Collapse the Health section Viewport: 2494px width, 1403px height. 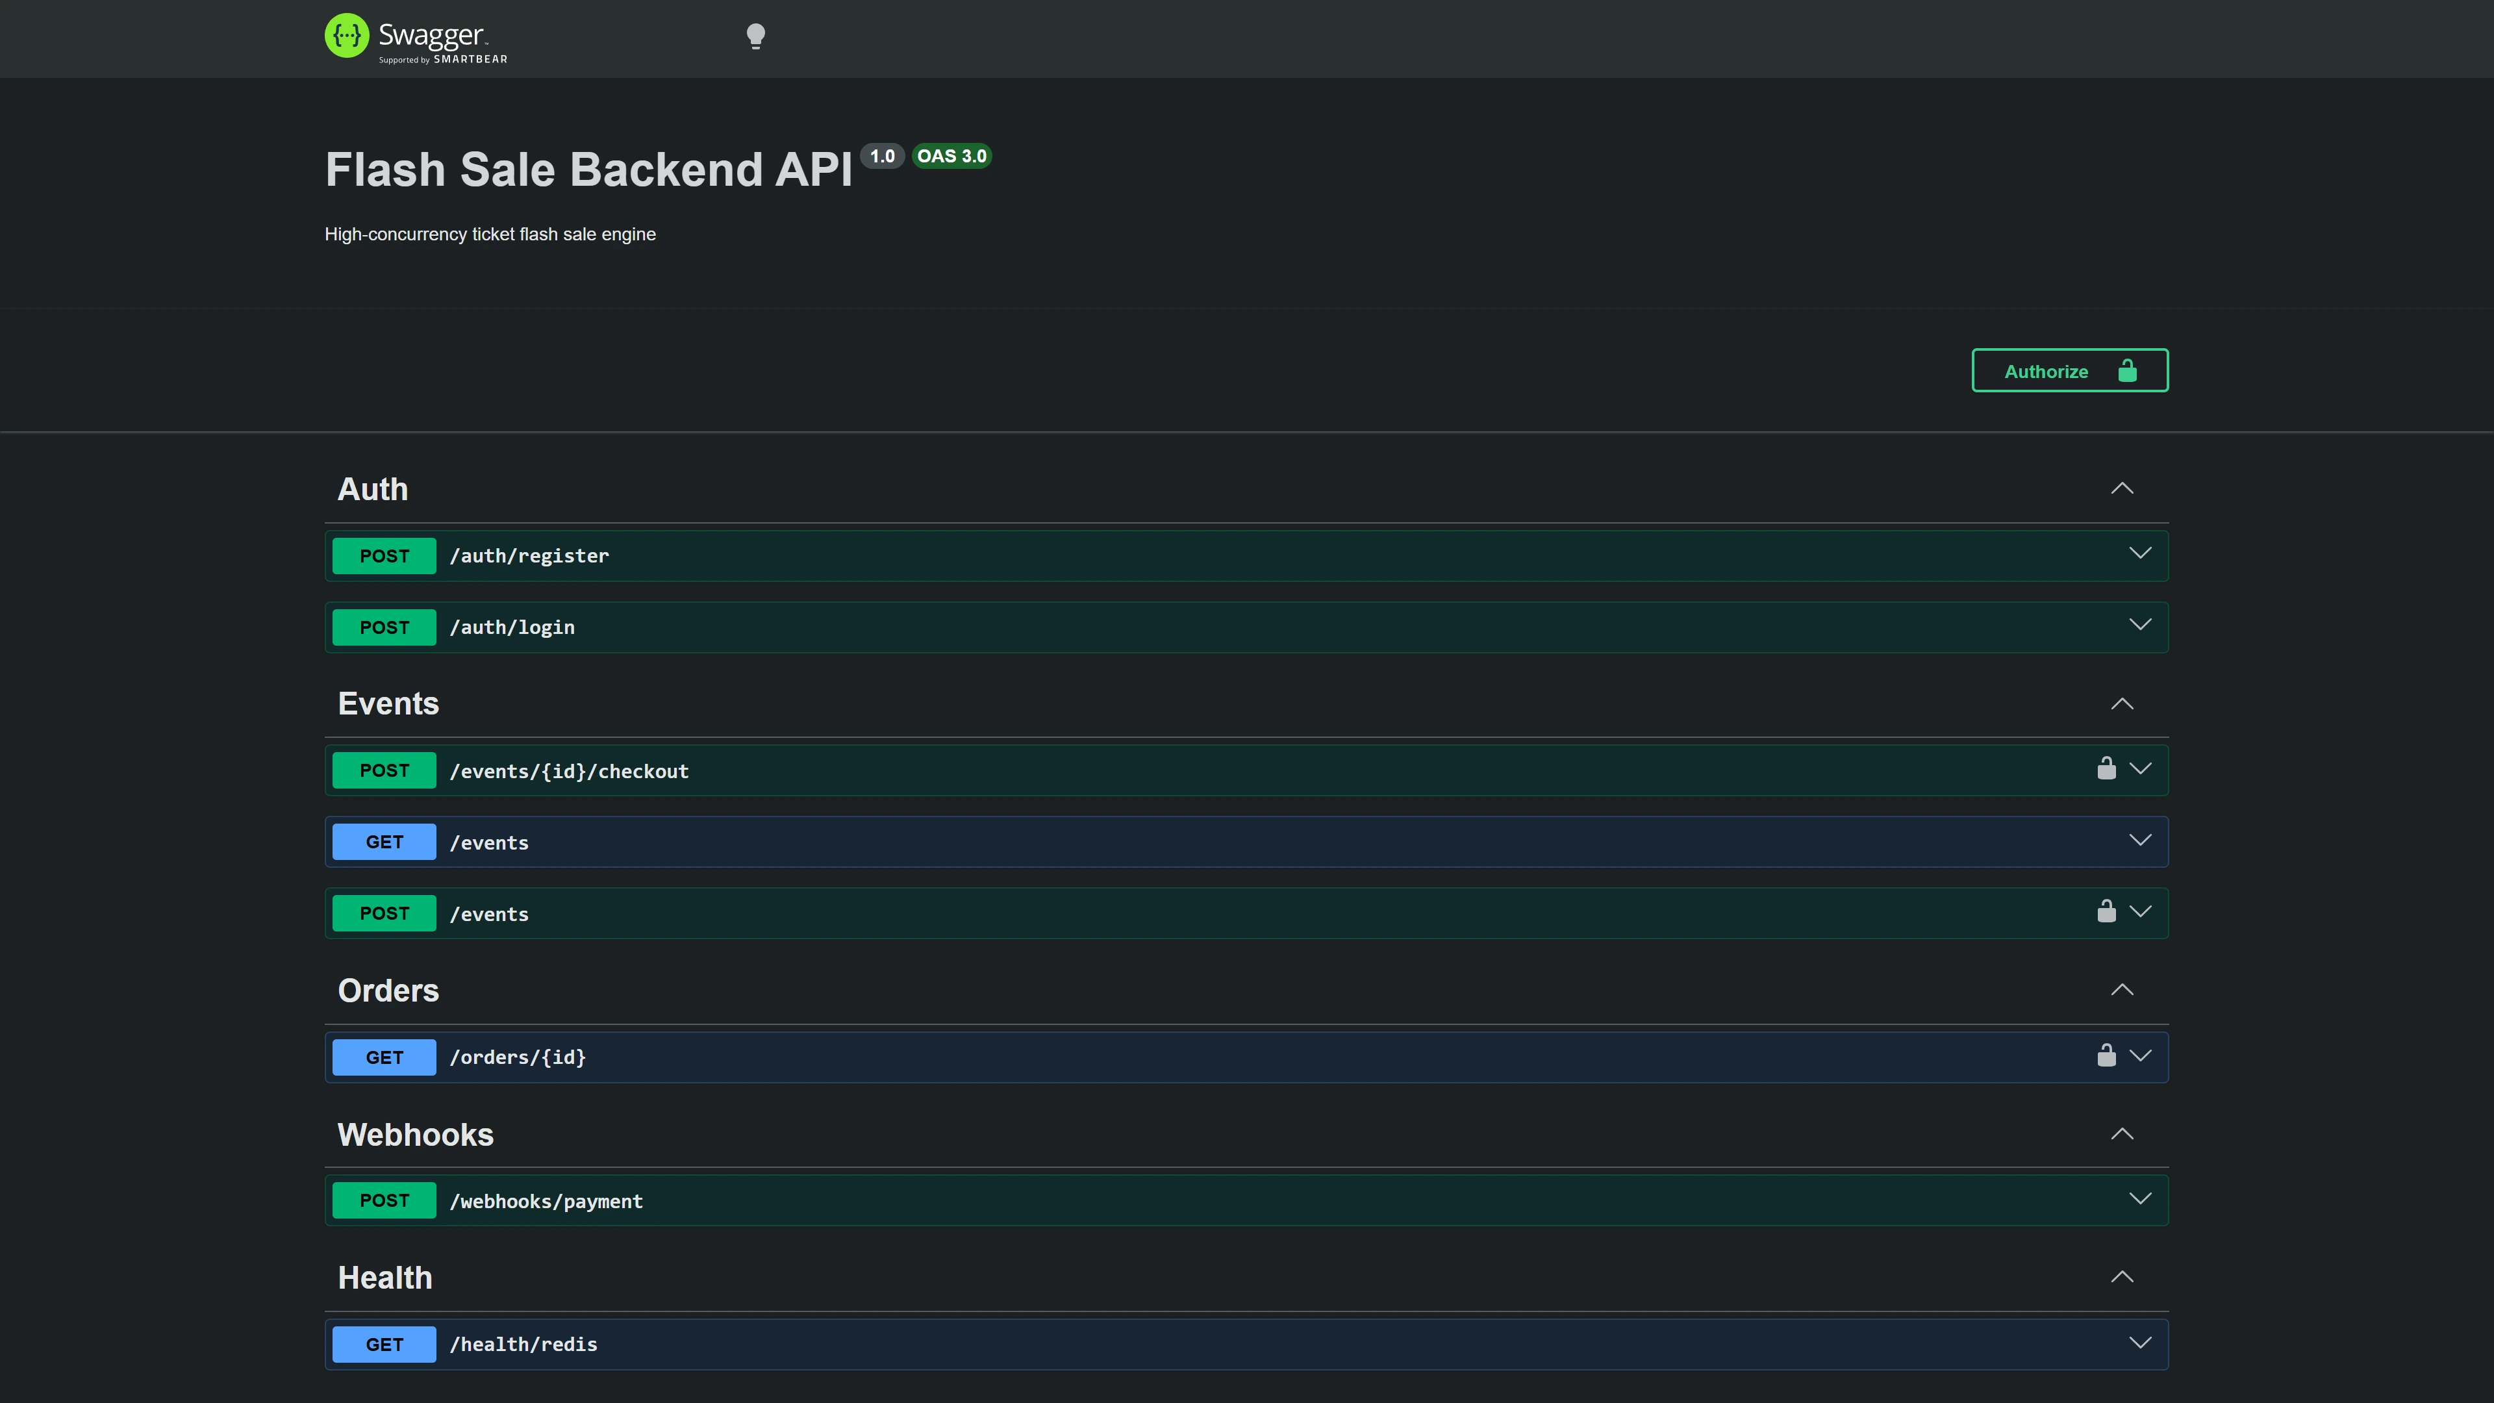tap(2122, 1278)
